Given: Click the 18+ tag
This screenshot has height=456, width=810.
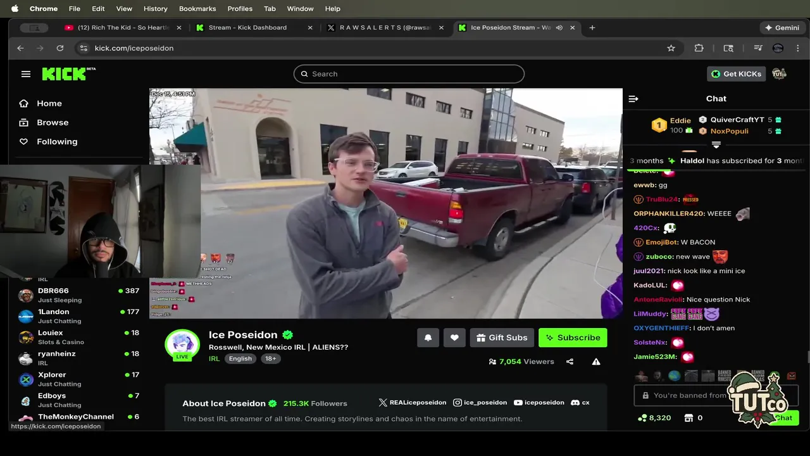Looking at the screenshot, I should (270, 358).
